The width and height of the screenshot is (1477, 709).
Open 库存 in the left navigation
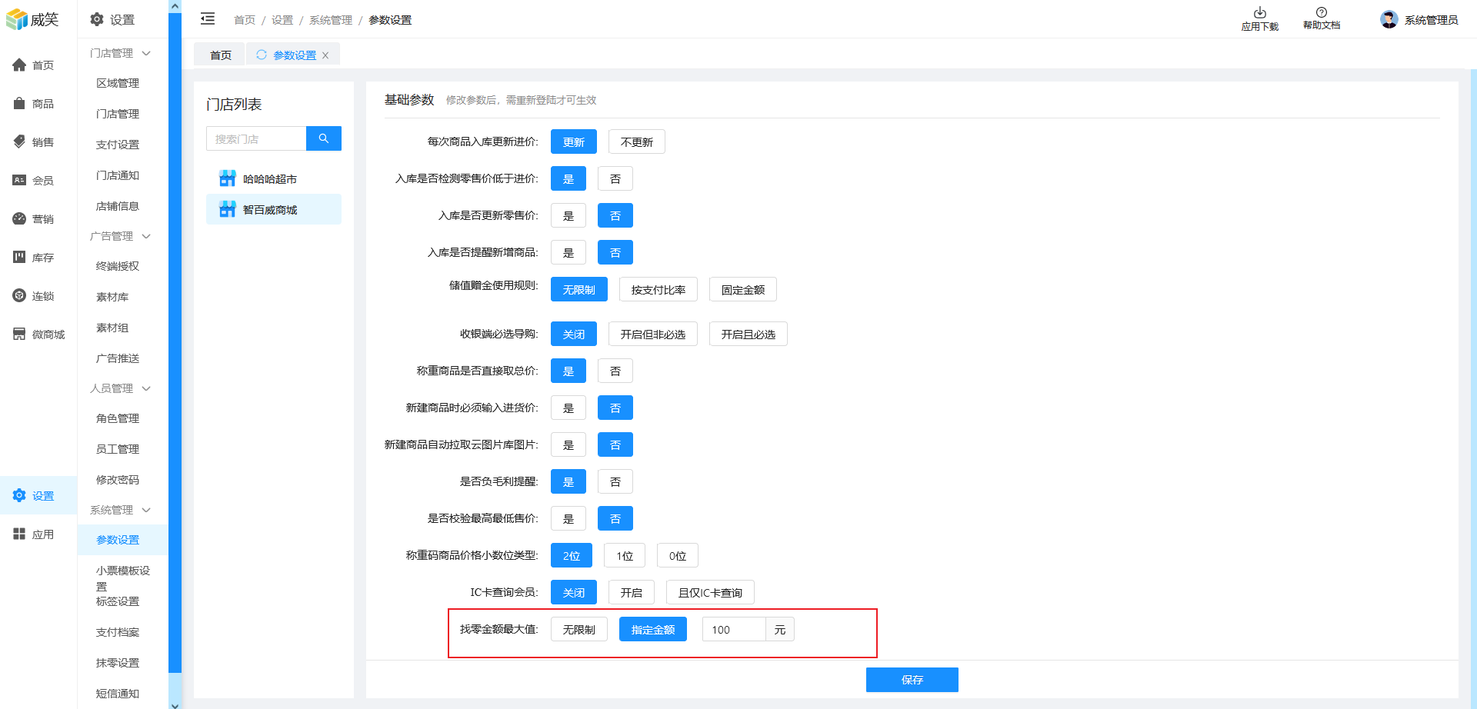(35, 258)
